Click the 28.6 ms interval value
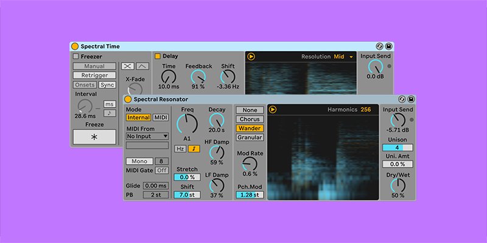 [85, 116]
